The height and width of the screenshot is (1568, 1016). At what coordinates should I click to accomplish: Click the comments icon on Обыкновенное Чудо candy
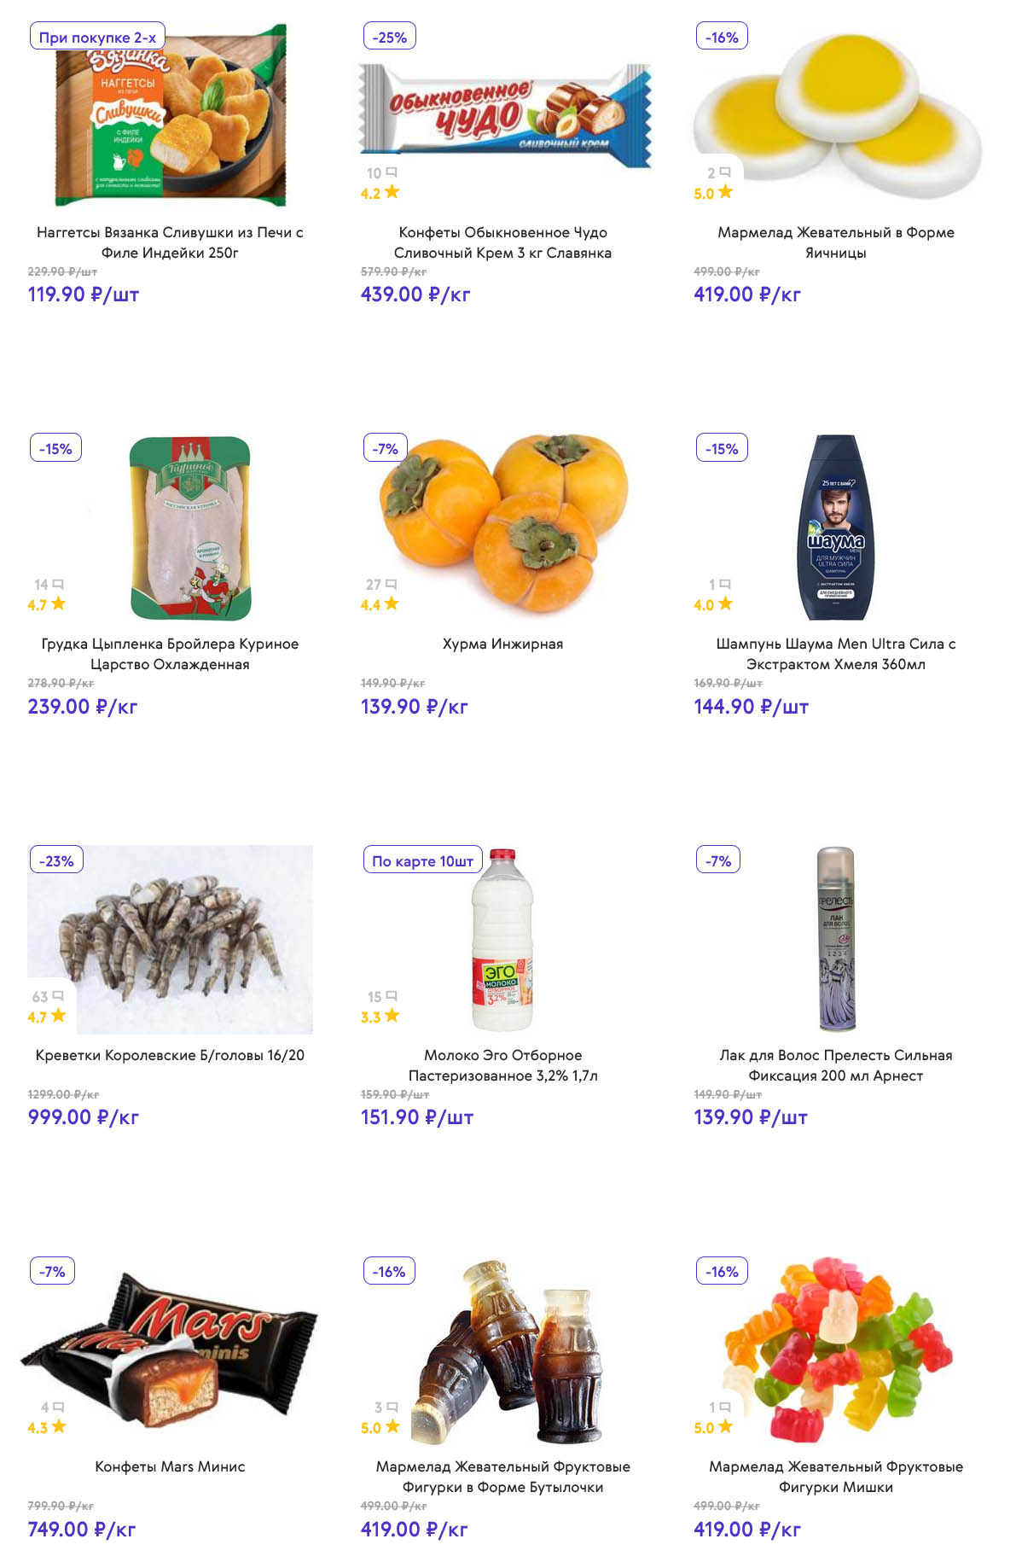tap(392, 172)
